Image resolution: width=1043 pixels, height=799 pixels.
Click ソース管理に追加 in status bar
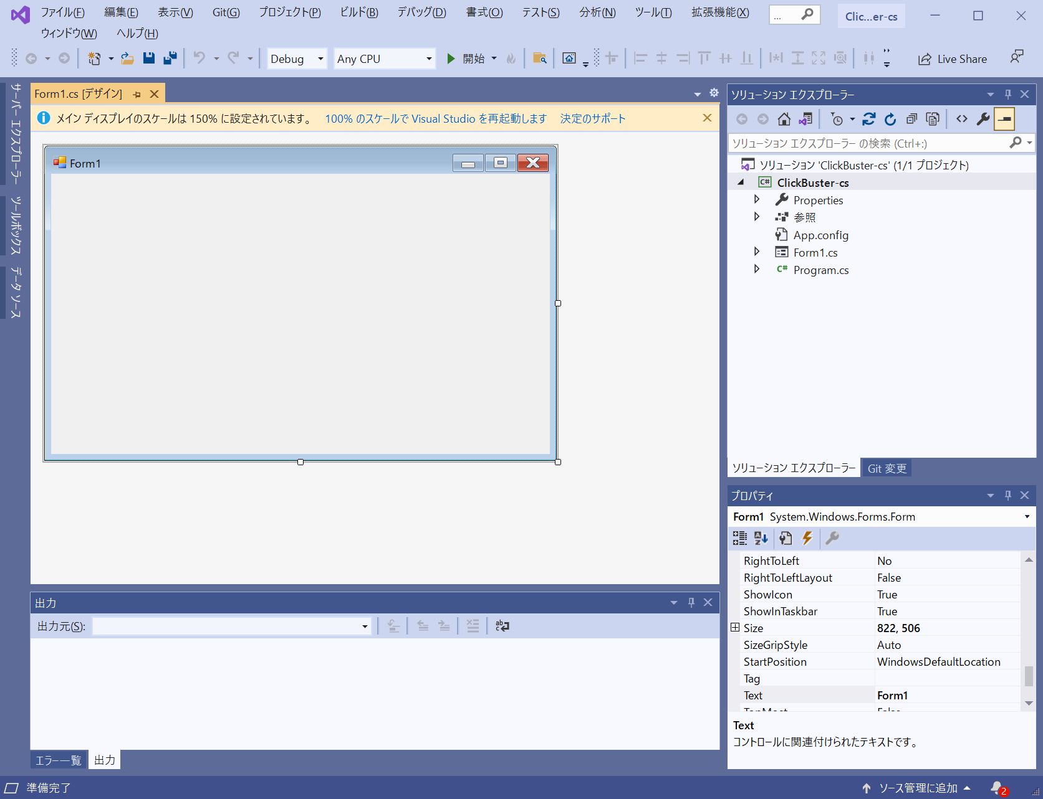(916, 788)
